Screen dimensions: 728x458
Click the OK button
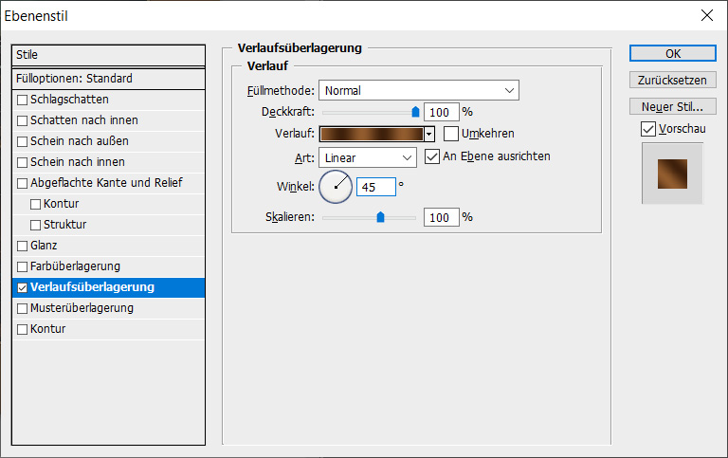[x=673, y=54]
